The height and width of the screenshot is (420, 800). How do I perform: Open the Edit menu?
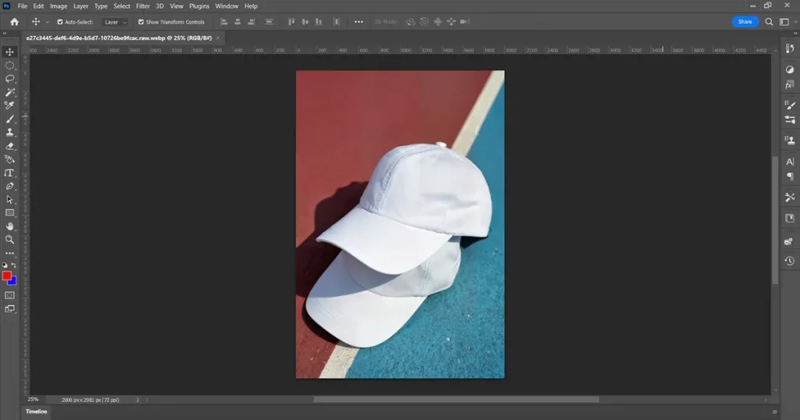point(39,6)
